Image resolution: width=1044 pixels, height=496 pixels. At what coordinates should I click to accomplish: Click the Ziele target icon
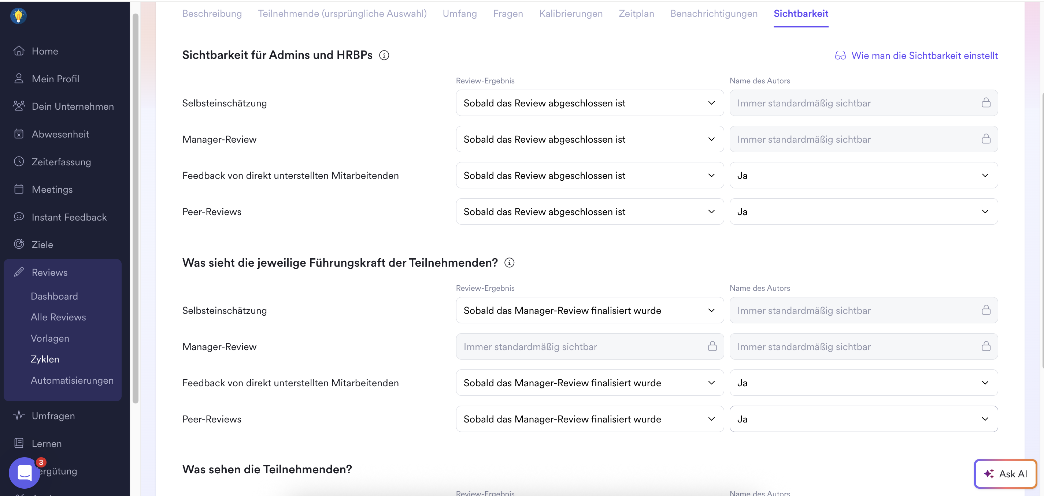coord(19,244)
